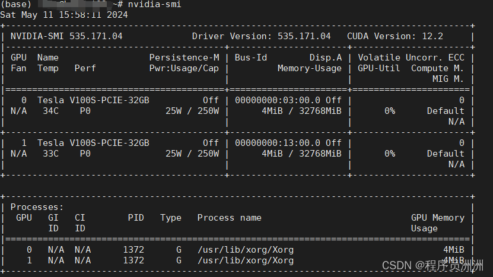Click the NVIDIA-SMI 535.171.04 version text
493x277 pixels.
[66, 36]
